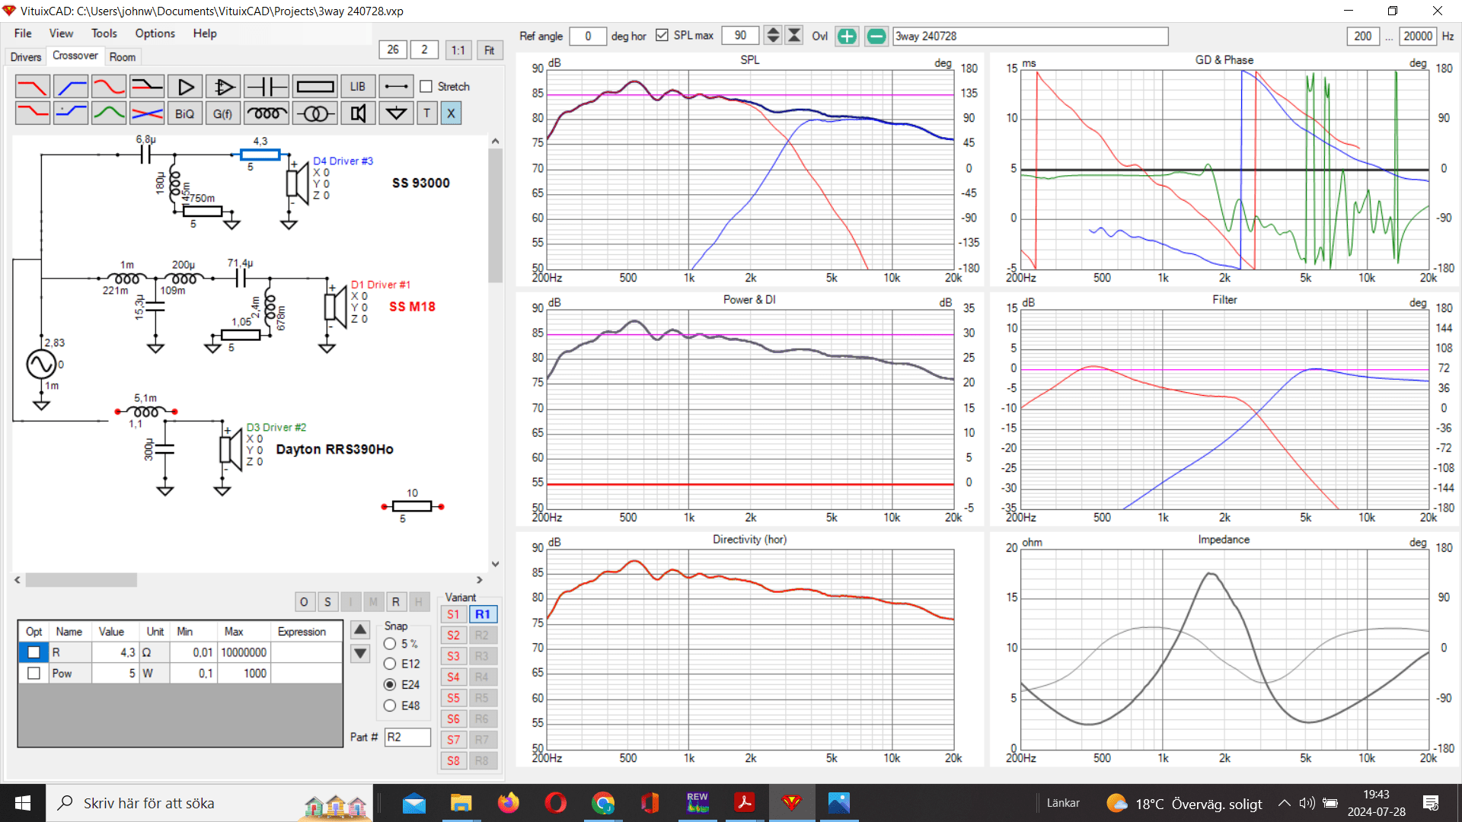
Task: Click the 1:1 zoom button
Action: 458,50
